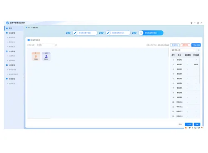The height and width of the screenshot is (153, 208).
Task: Open the history meetings sidebar sub-item
Action: [12, 42]
